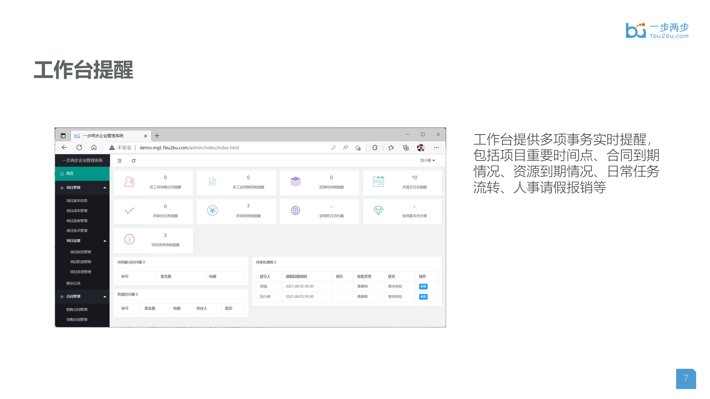Click 审批 button for 郑瑞's leave request
710x399 pixels.
click(423, 286)
